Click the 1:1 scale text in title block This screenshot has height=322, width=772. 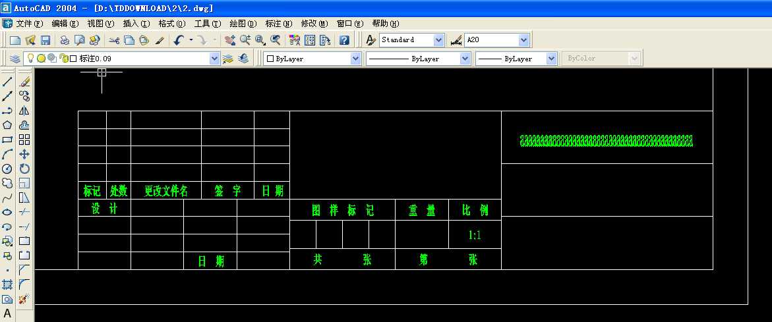point(475,235)
